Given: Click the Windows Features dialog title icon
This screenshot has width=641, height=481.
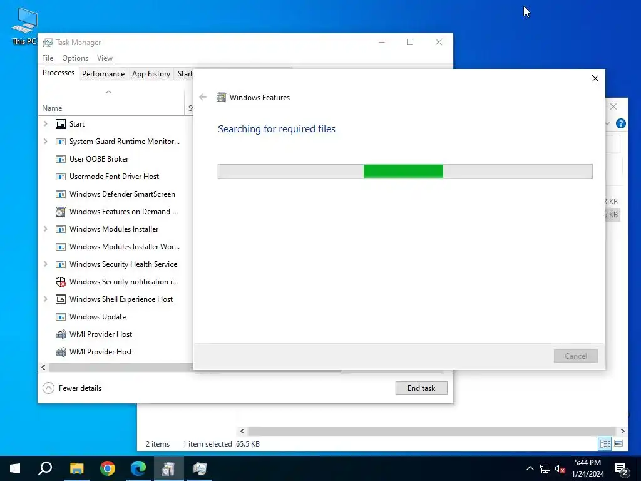Looking at the screenshot, I should (221, 97).
